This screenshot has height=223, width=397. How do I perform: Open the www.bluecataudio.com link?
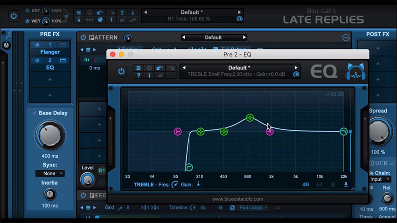(237, 199)
